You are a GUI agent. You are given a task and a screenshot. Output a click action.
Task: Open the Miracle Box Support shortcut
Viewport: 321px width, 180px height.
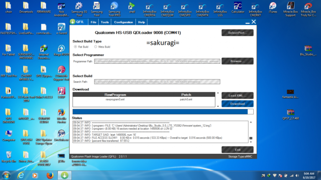coord(290,6)
